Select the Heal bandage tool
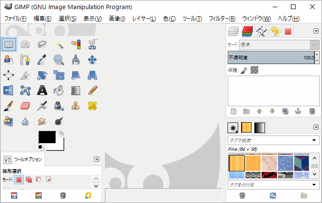Image resolution: width=322 pixels, height=203 pixels. [x=92, y=106]
